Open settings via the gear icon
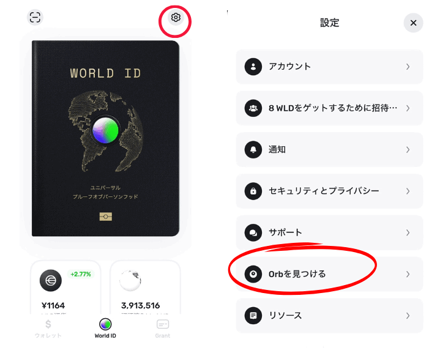Image resolution: width=429 pixels, height=364 pixels. pyautogui.click(x=176, y=18)
